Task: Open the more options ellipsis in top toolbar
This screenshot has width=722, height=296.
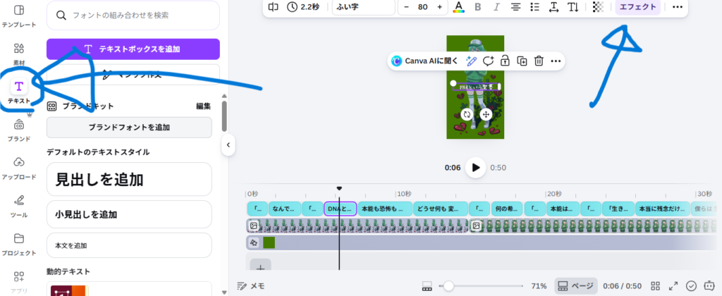Action: point(678,7)
